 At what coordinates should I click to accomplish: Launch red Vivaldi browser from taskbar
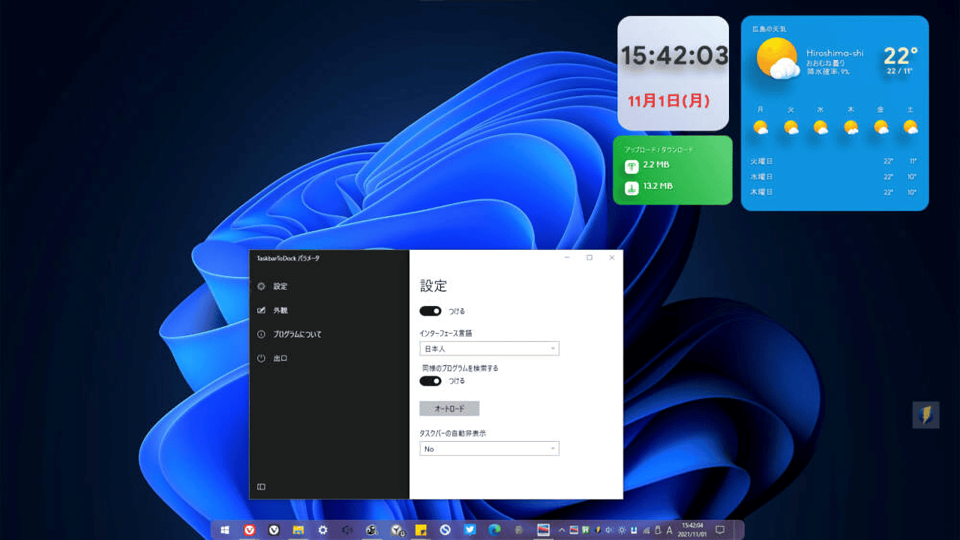(x=249, y=529)
